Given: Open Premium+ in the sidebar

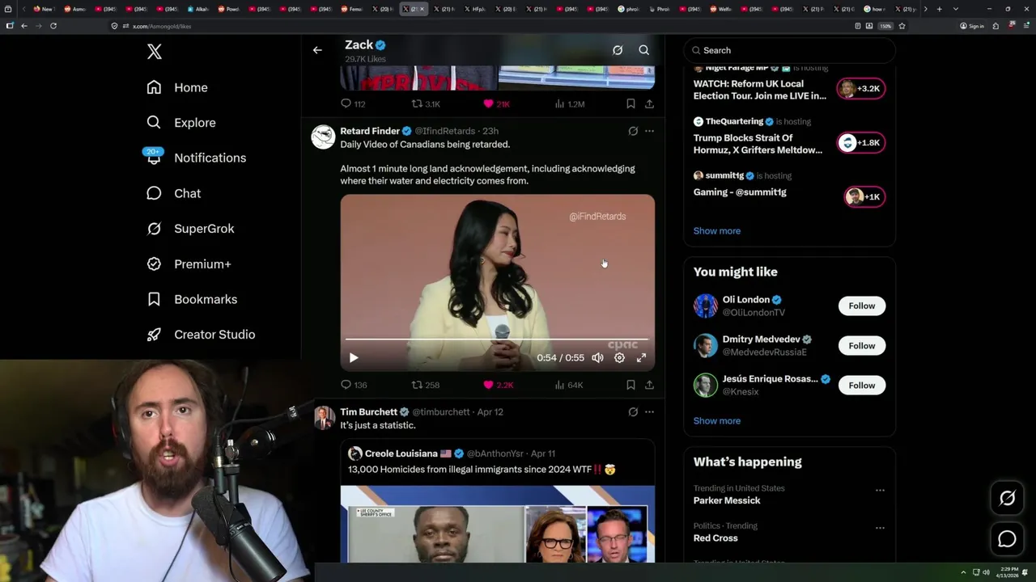Looking at the screenshot, I should pos(189,264).
